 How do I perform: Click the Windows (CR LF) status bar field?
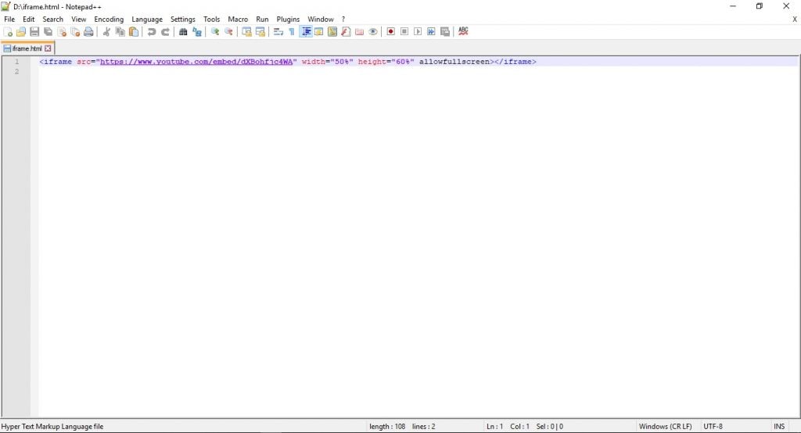[665, 427]
